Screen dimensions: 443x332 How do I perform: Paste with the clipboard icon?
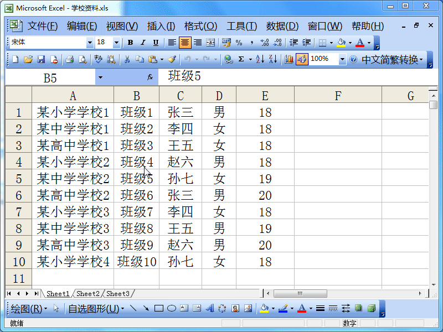(153, 60)
